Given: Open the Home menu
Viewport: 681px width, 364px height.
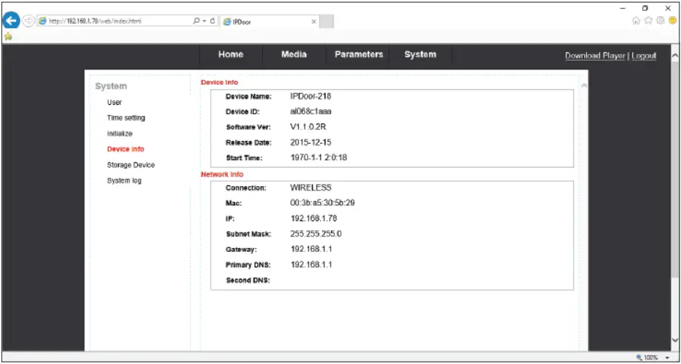Looking at the screenshot, I should [x=231, y=55].
